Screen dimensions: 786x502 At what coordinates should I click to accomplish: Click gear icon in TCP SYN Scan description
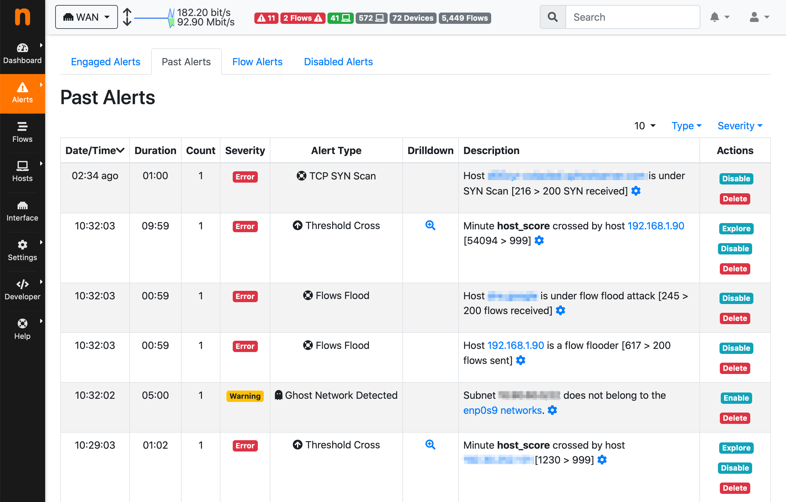click(636, 191)
